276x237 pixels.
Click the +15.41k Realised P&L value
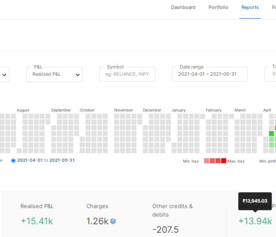point(36,221)
